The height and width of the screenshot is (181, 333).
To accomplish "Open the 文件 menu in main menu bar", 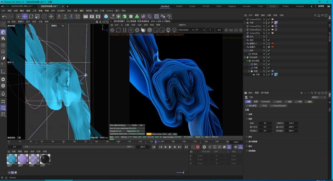I will coord(3,11).
